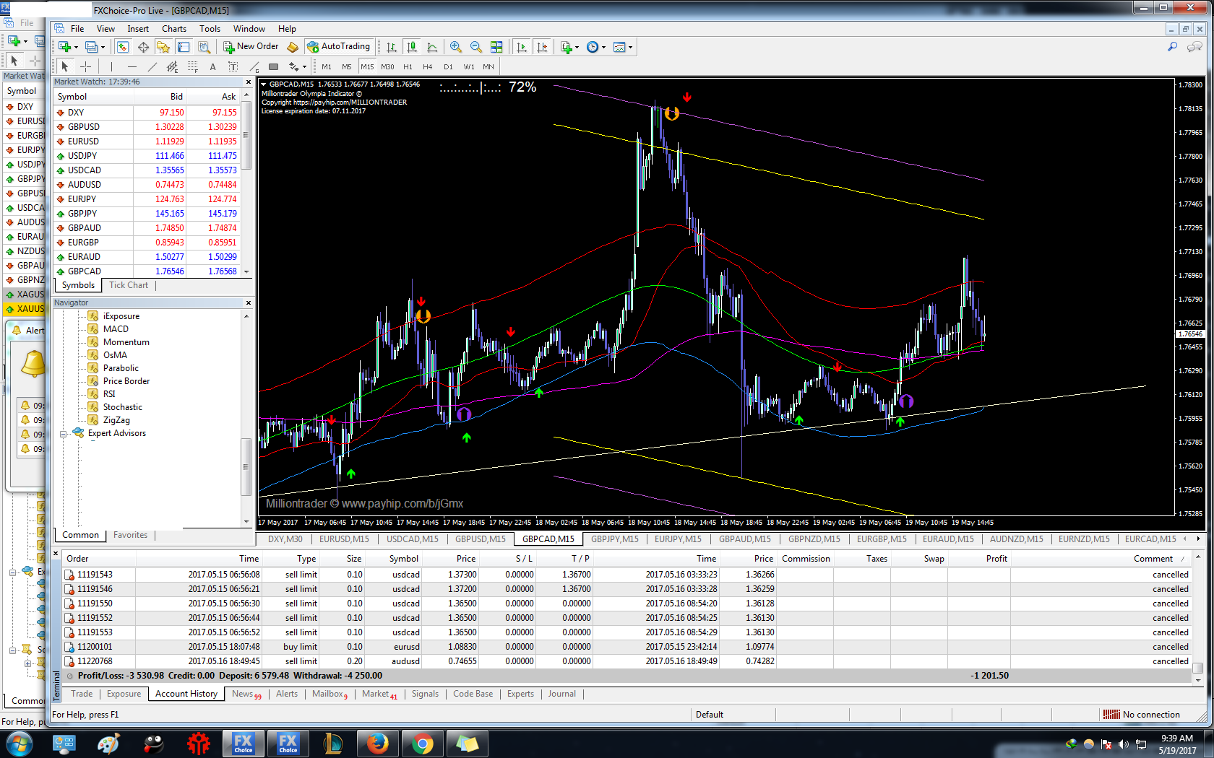Open the Journal tab
Screen dimensions: 1214x758
pos(561,694)
